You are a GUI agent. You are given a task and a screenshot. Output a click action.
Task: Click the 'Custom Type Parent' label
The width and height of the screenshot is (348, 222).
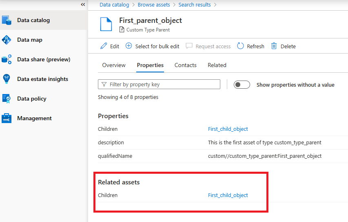148,30
